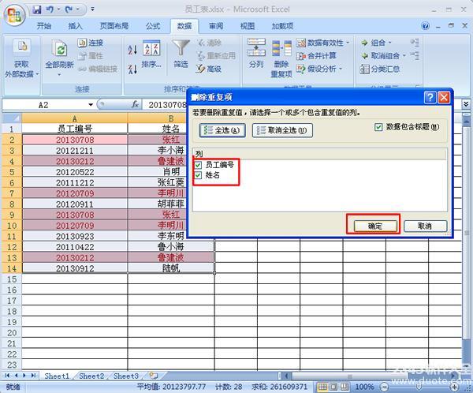Image resolution: width=473 pixels, height=393 pixels.
Task: Open the Name Box dropdown arrow
Action: (x=91, y=104)
